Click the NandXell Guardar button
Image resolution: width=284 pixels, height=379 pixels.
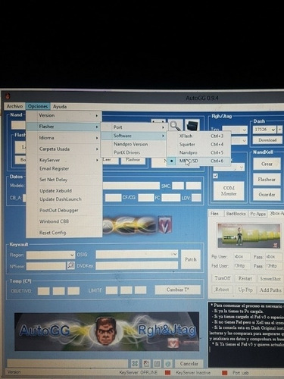[267, 194]
